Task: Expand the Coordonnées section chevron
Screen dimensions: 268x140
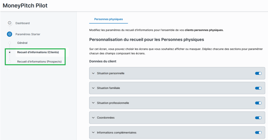Action: point(93,118)
